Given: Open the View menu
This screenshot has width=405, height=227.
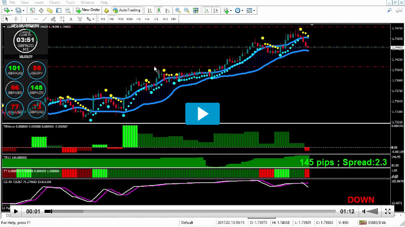Looking at the screenshot, I should point(25,3).
